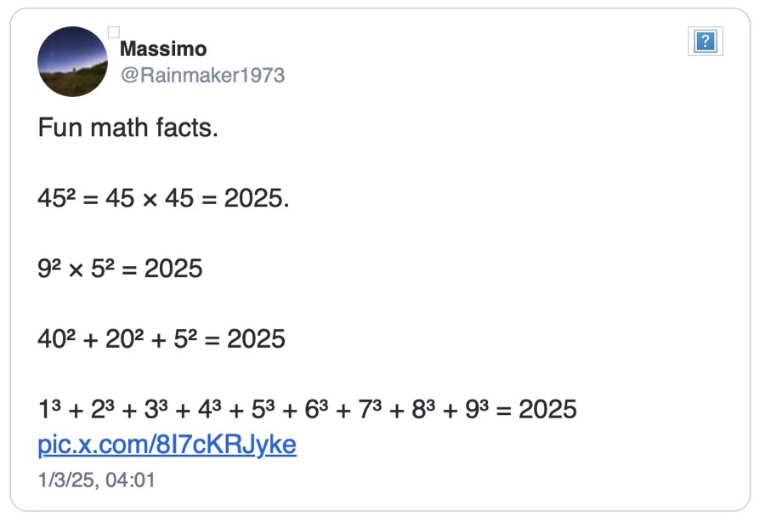Click the question mark icon in the top-right corner
The width and height of the screenshot is (765, 528).
pos(705,42)
